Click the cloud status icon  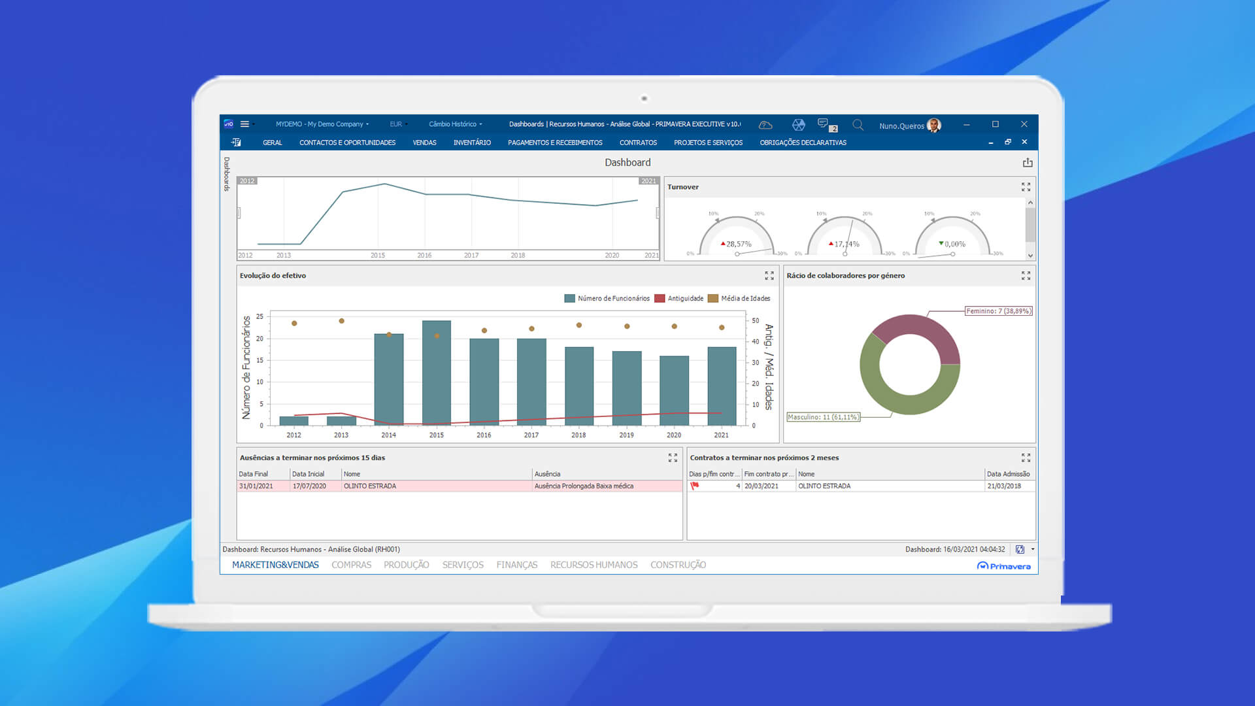(765, 124)
